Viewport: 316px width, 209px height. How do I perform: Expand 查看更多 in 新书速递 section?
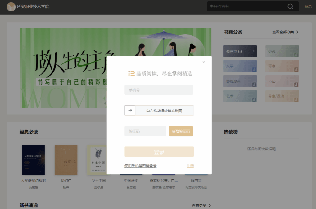[x=201, y=205]
